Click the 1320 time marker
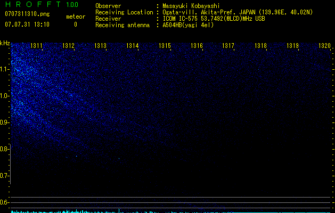The width and height of the screenshot is (335, 213). coord(324,46)
